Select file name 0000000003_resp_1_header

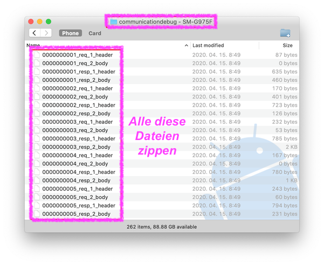click(x=79, y=138)
